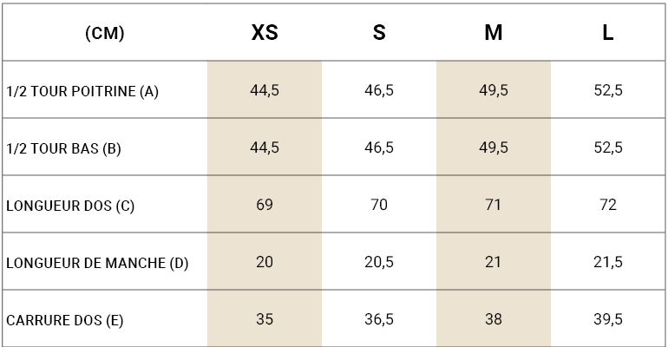
Task: Select the M shoulder width value 38
Action: [x=494, y=319]
